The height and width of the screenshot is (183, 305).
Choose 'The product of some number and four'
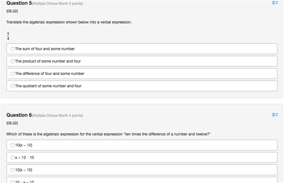coord(13,61)
